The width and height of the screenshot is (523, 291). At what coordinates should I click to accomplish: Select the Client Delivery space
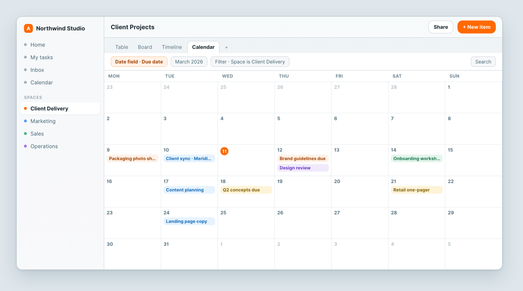[60, 109]
